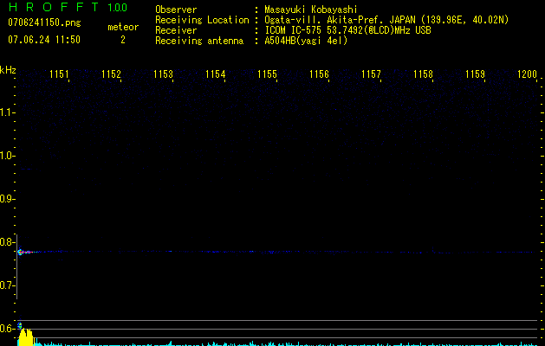Click time marker 1156

tap(319, 74)
